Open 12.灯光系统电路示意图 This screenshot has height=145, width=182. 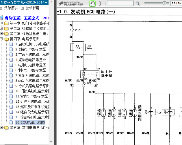pos(32,101)
